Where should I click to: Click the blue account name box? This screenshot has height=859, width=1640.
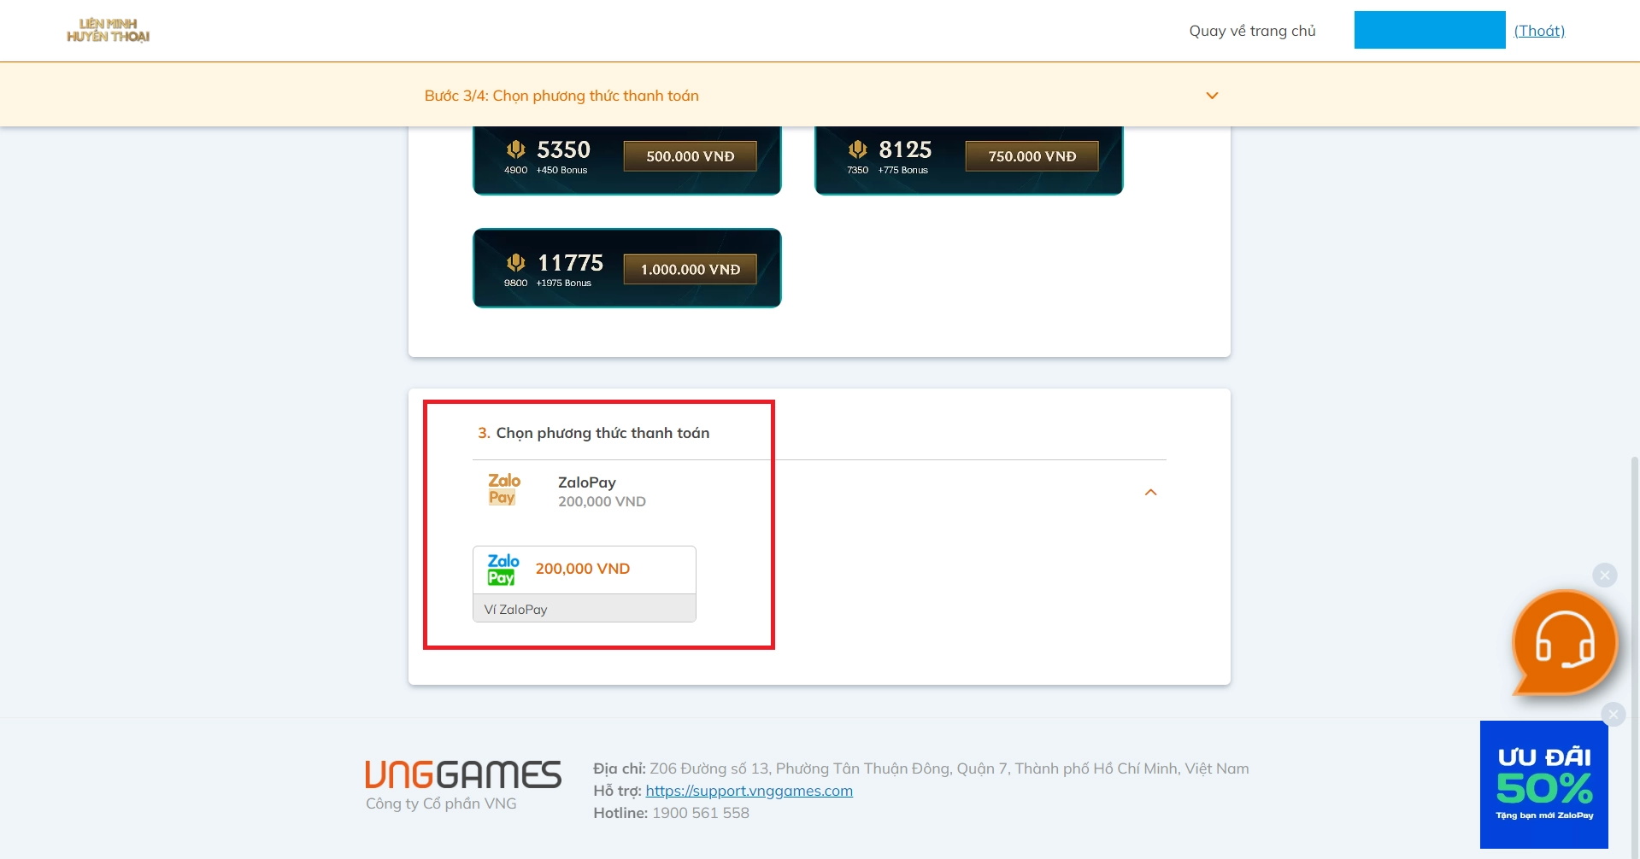1429,31
